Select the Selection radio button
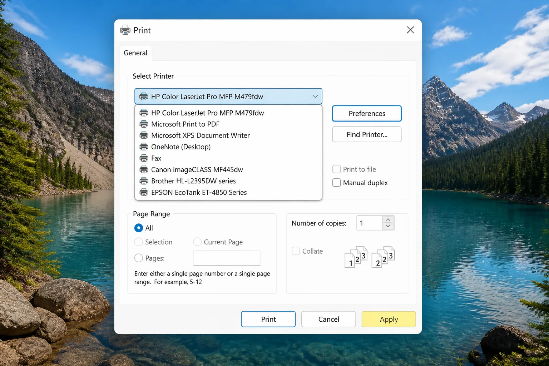The height and width of the screenshot is (366, 549). coord(139,242)
